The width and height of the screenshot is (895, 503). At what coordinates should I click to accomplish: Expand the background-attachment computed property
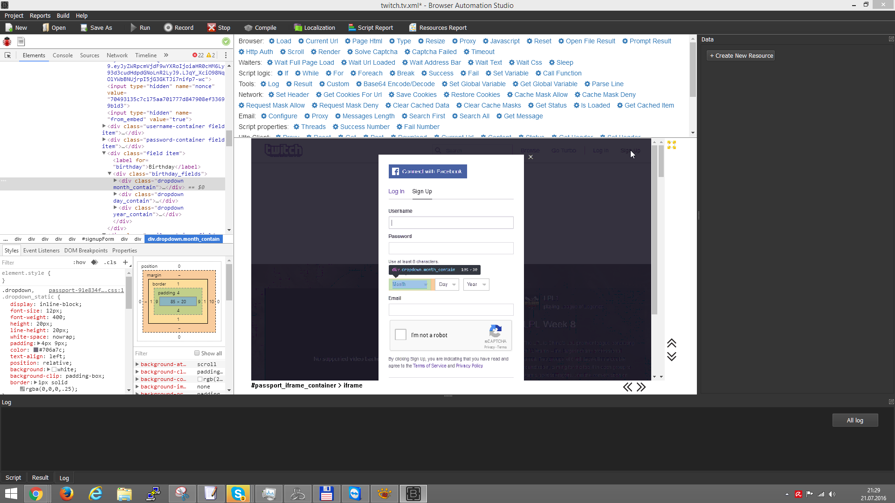[138, 364]
